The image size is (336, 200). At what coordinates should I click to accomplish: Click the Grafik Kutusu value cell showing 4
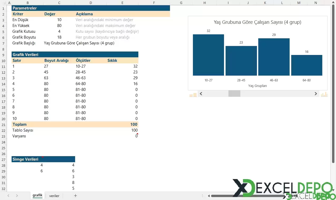coord(59,31)
